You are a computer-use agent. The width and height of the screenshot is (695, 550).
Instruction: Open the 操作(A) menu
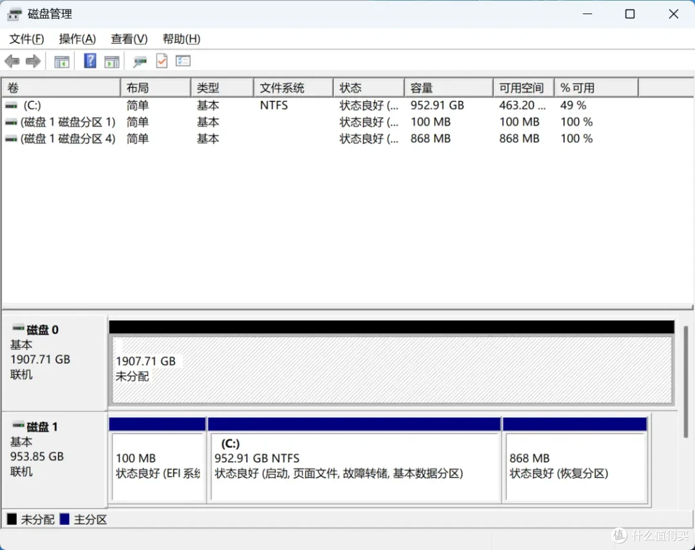77,39
